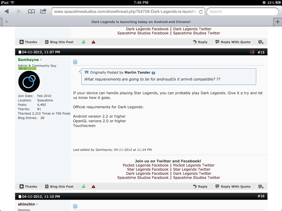
Task: Select text "Android version 2.2 or higher"
Action: (99, 116)
